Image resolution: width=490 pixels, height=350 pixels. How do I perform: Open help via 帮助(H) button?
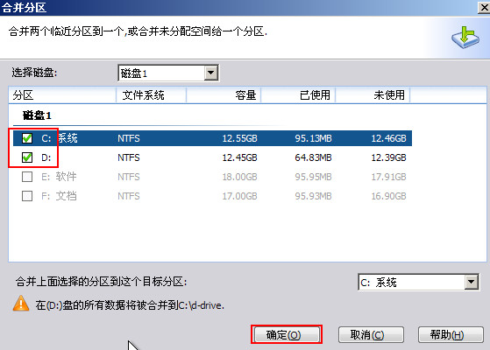[451, 335]
